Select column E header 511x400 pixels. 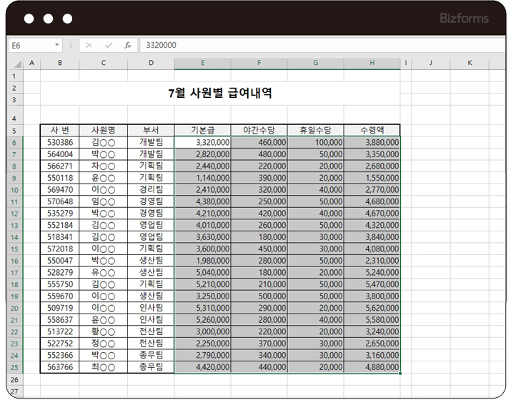pos(202,64)
